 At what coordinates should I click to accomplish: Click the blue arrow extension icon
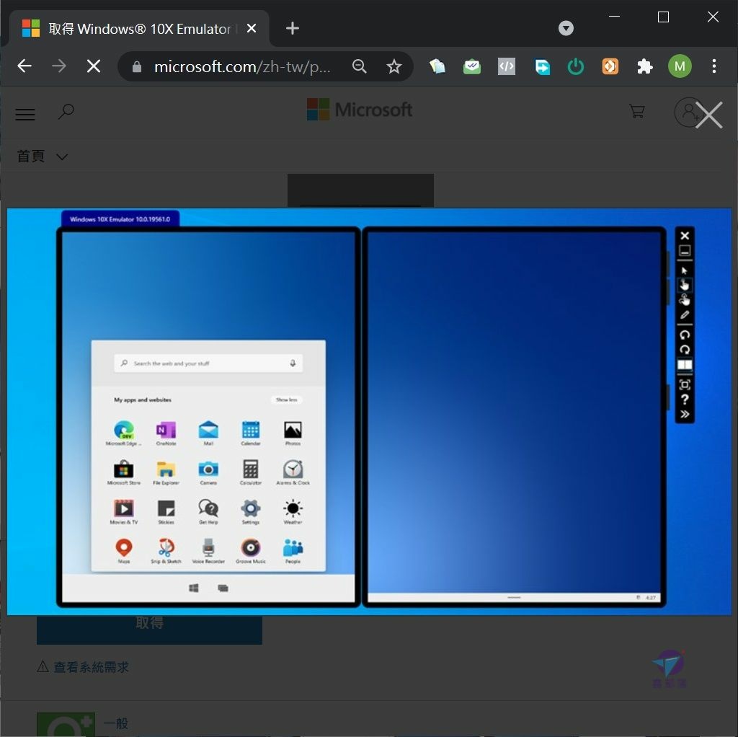(x=541, y=66)
